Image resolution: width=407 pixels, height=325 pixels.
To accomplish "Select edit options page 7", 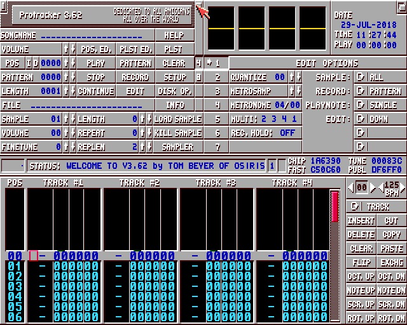I will [216, 147].
